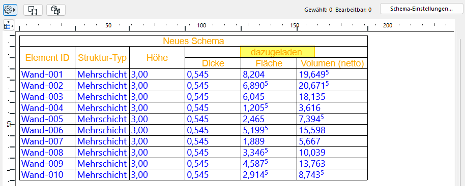Select cell Wand-006
Viewport: 465px width, 186px height.
[x=47, y=130]
